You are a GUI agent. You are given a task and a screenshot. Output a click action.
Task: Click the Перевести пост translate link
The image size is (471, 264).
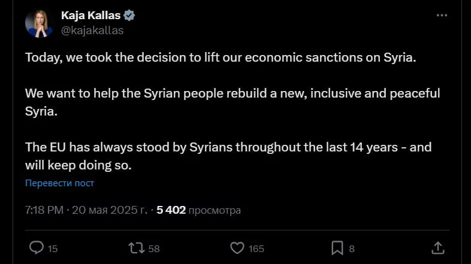[x=59, y=183]
